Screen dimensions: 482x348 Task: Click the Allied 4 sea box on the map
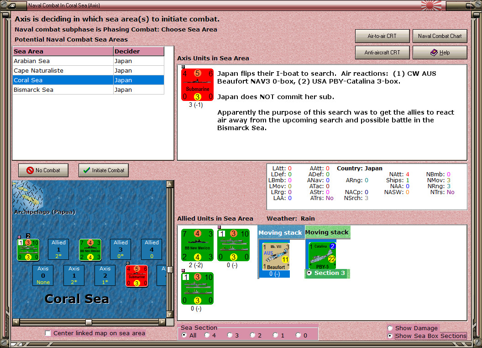click(x=152, y=249)
